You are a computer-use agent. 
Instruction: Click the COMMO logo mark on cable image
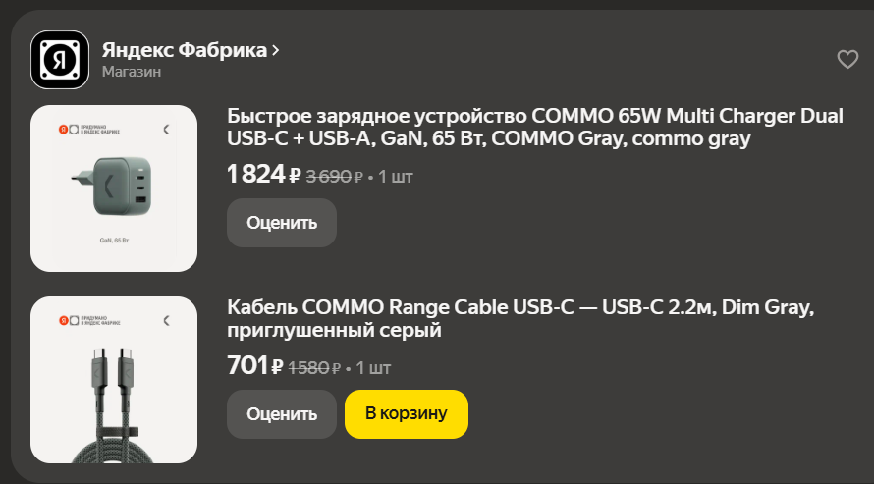[166, 320]
